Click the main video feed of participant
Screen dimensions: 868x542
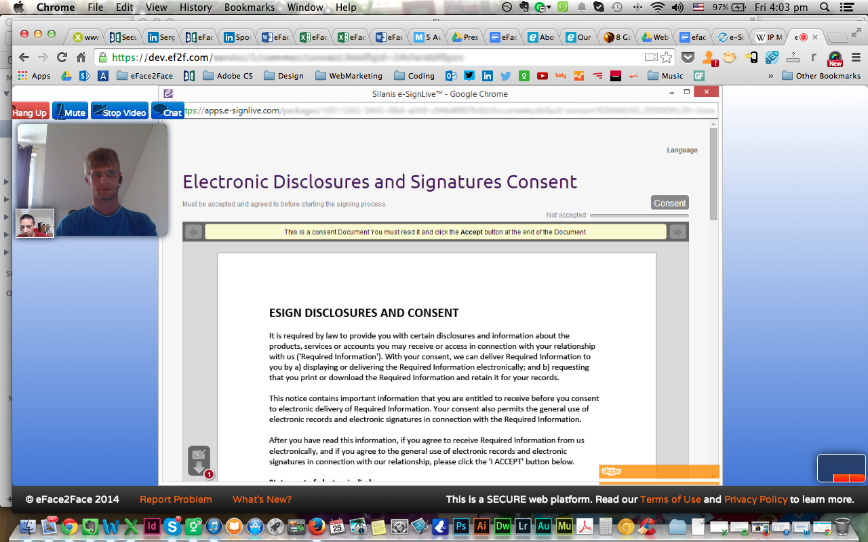92,180
